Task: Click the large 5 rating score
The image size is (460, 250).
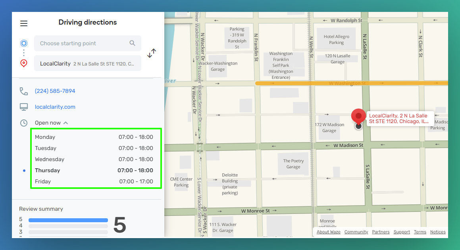Action: pyautogui.click(x=120, y=225)
